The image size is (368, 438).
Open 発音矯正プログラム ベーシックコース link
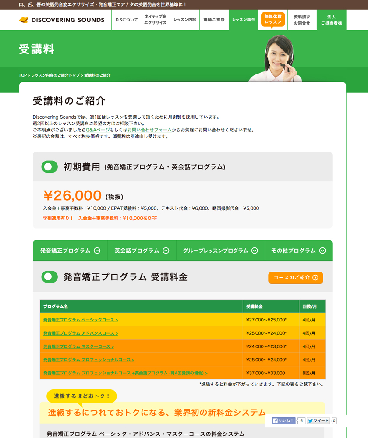(81, 320)
